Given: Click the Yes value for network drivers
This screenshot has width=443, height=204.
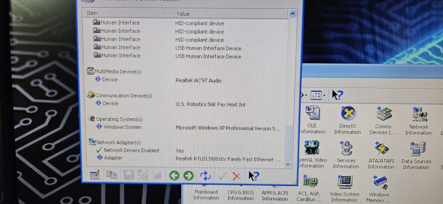Looking at the screenshot, I should 180,151.
